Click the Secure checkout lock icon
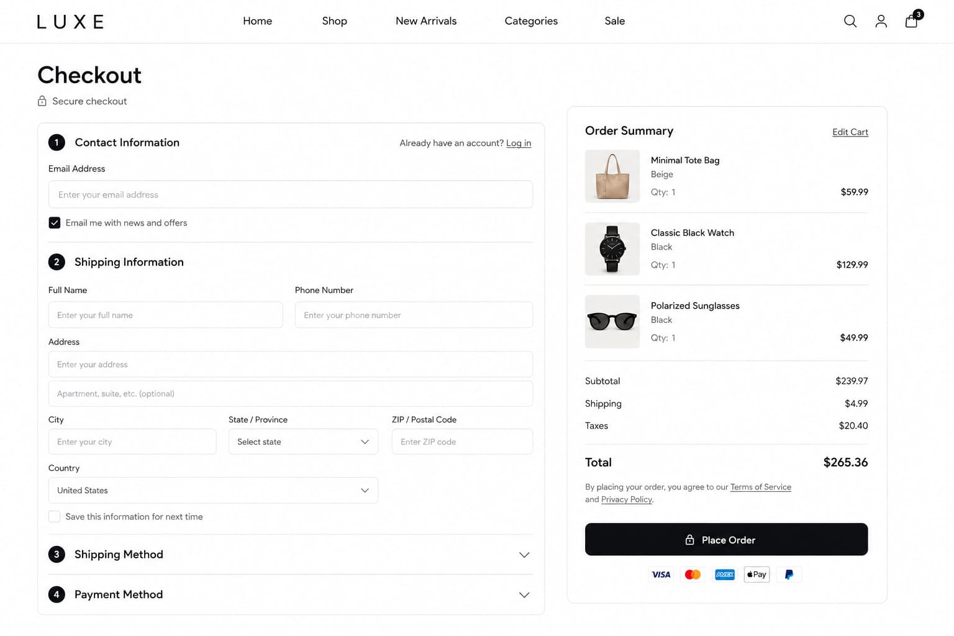Image resolution: width=954 pixels, height=636 pixels. click(42, 101)
